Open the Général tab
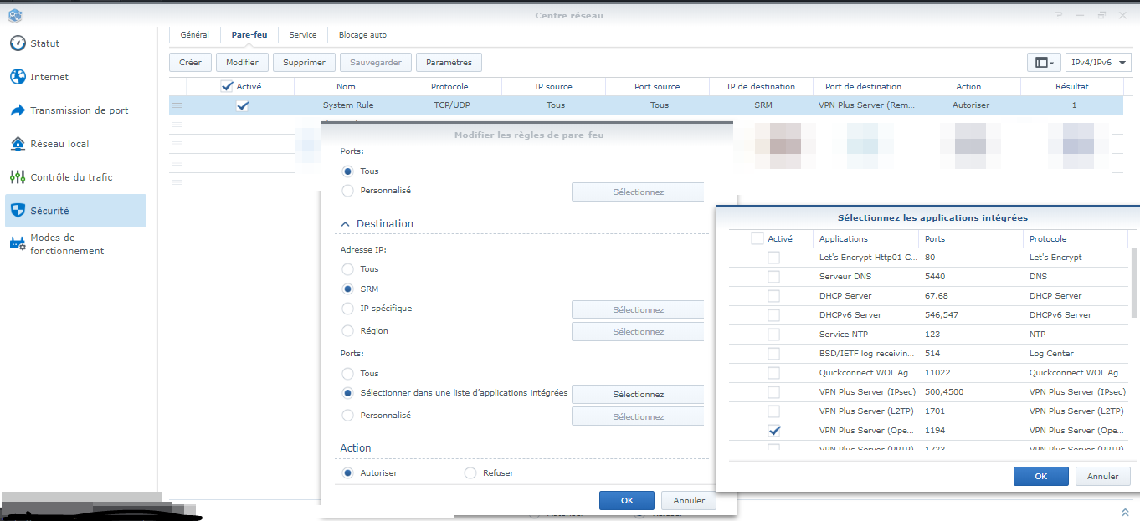The height and width of the screenshot is (521, 1140). coord(194,35)
